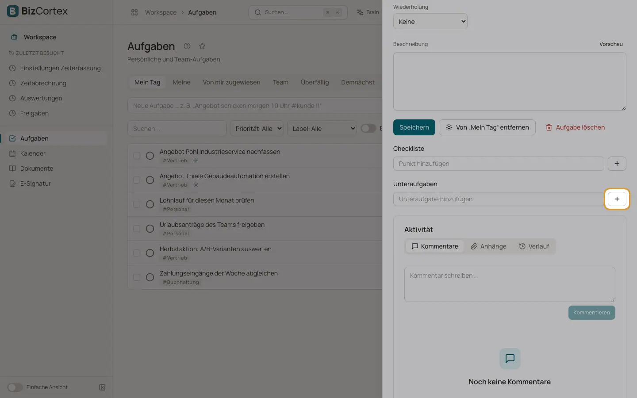
Task: Switch to Von mir zugewiesen tab
Action: point(231,82)
